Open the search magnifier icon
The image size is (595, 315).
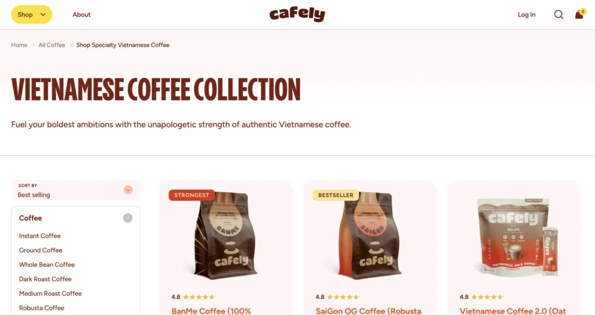click(x=558, y=15)
